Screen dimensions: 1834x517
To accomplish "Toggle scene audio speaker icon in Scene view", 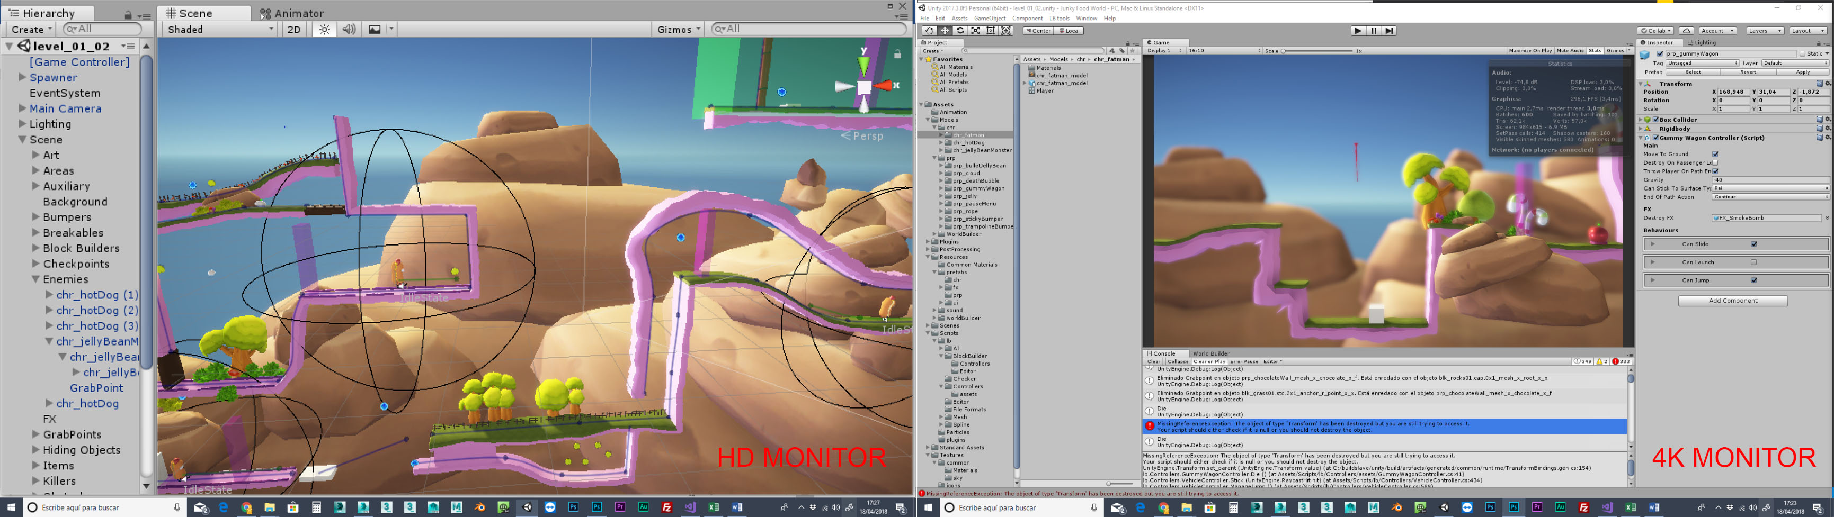I will pos(349,29).
